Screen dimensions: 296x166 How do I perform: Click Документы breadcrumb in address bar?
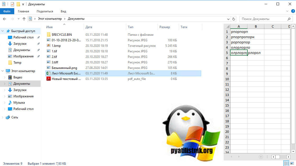click(76, 19)
